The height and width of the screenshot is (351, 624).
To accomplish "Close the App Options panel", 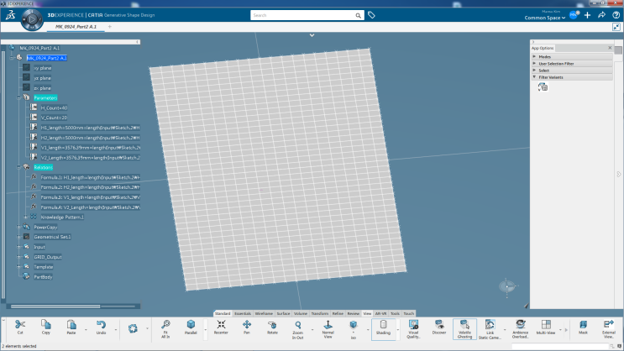I will click(x=610, y=48).
